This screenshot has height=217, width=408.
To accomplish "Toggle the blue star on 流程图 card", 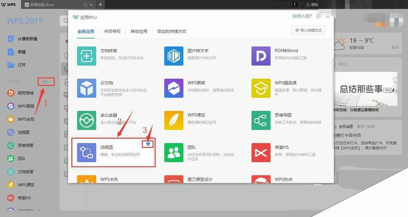I will 148,144.
